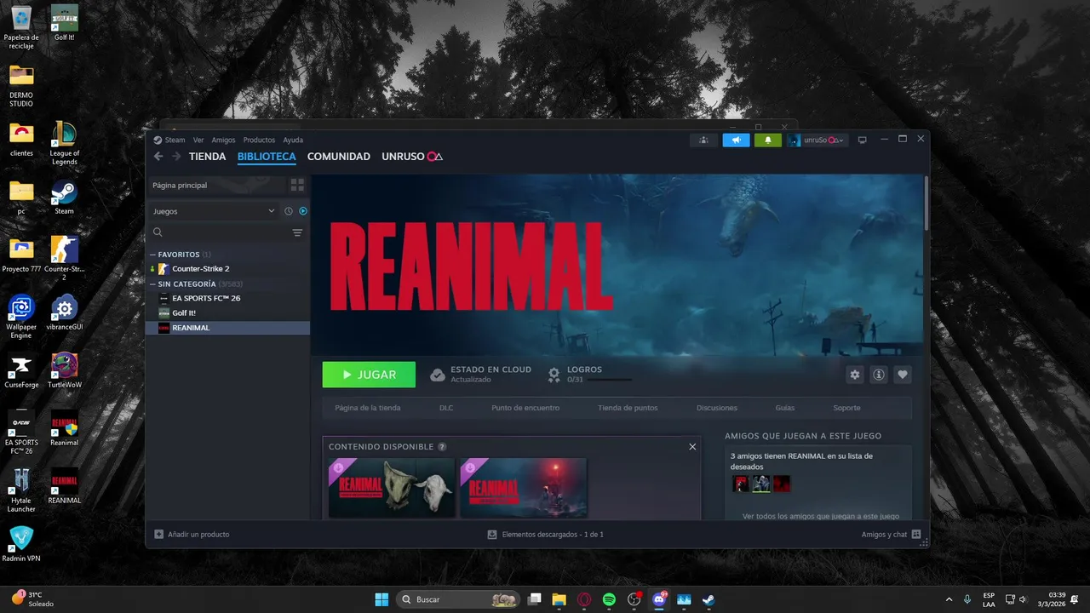The width and height of the screenshot is (1090, 613).
Task: Open Windows Start menu
Action: pos(381,599)
